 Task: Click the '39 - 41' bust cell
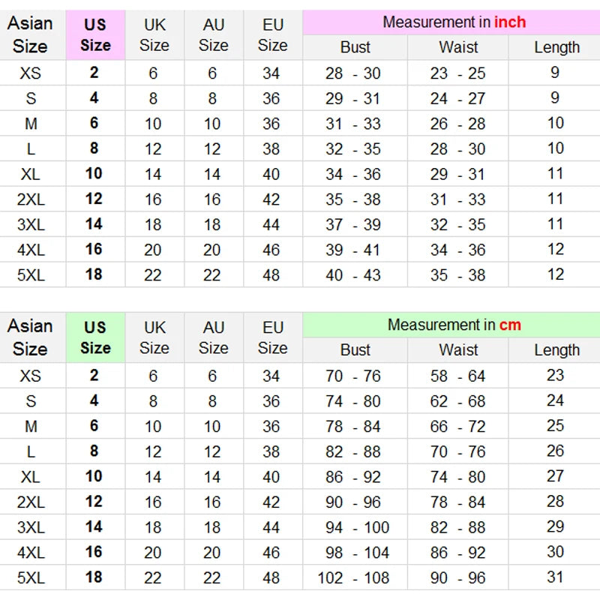[353, 250]
